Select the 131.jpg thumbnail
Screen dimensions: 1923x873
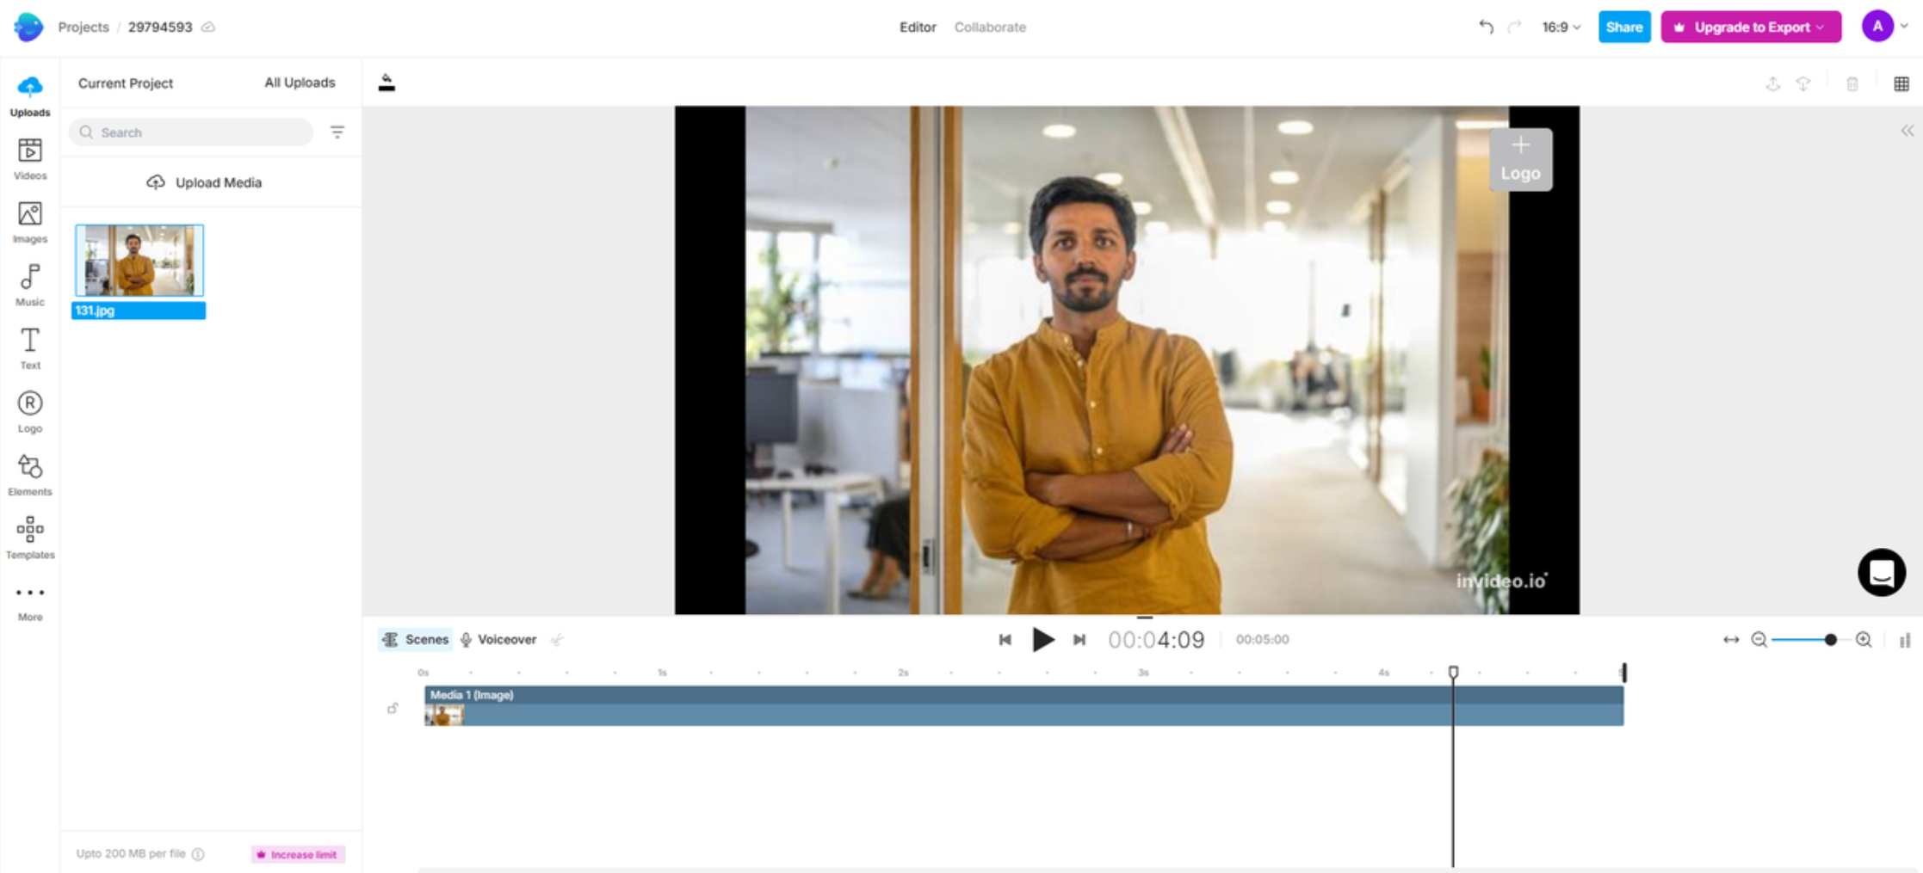(x=139, y=260)
